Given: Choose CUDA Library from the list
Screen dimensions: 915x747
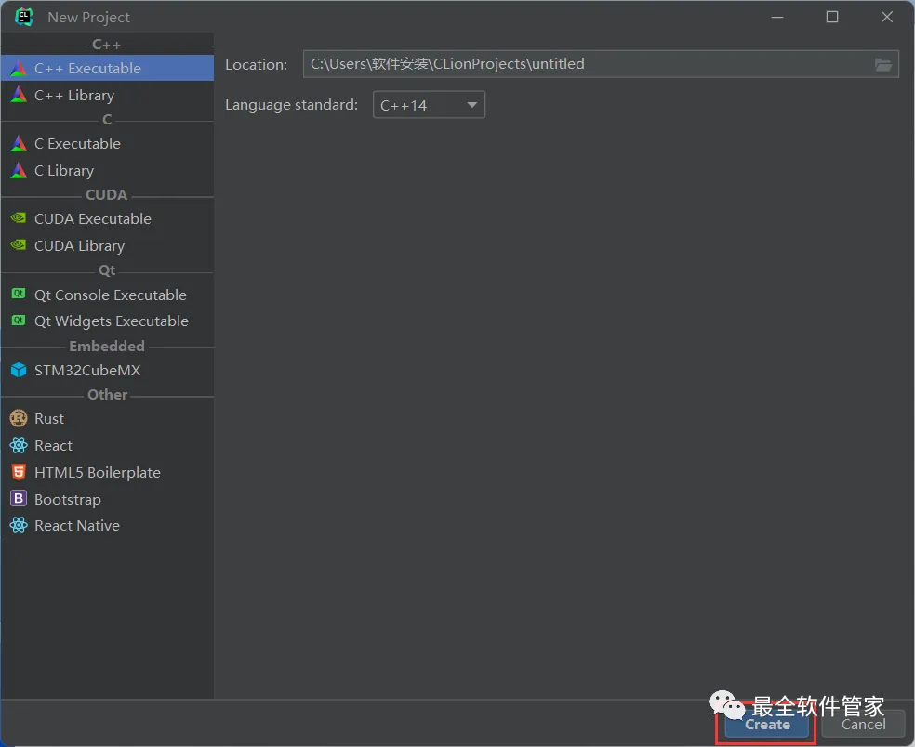Looking at the screenshot, I should click(107, 245).
